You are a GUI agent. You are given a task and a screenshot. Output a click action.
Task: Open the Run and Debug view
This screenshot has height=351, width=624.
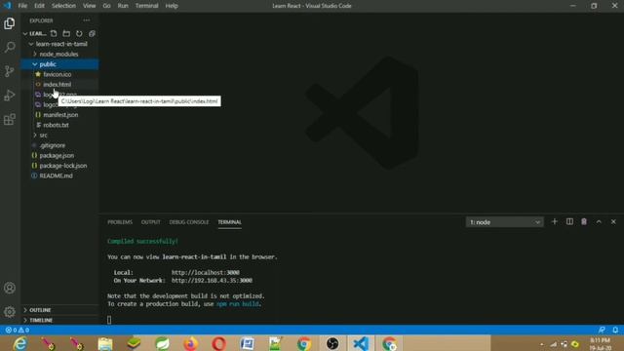(x=10, y=96)
